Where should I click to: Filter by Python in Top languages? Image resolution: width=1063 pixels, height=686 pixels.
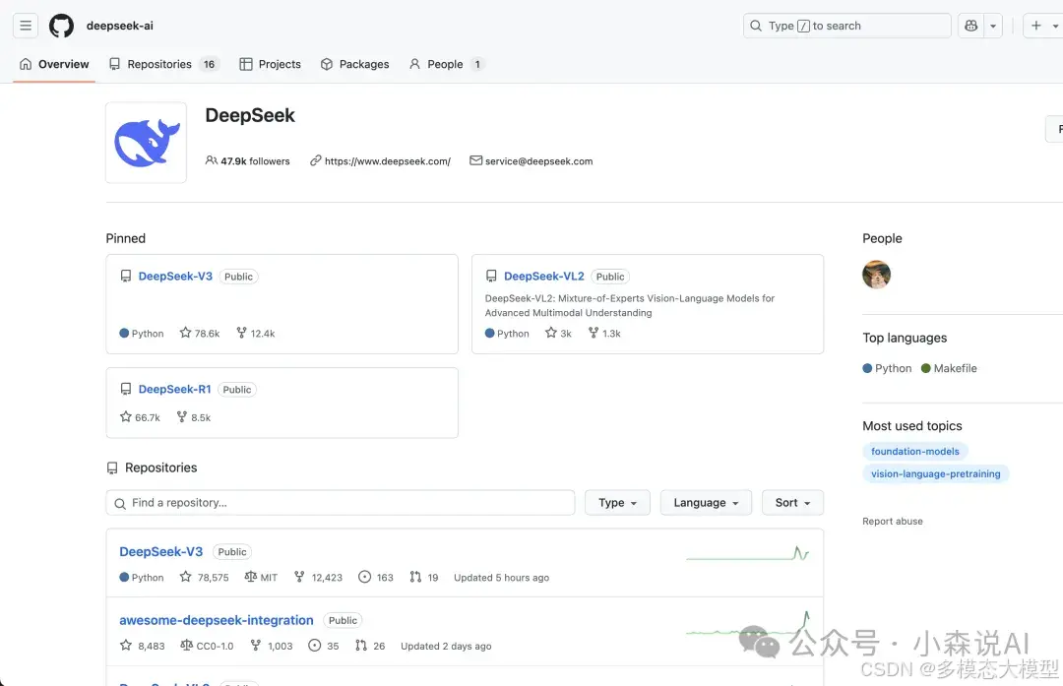click(x=887, y=369)
